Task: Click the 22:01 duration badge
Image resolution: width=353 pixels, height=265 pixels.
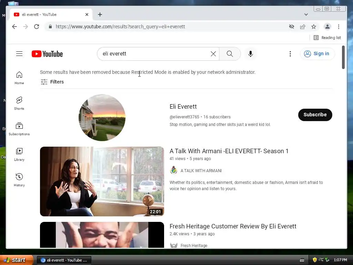Action: click(155, 212)
